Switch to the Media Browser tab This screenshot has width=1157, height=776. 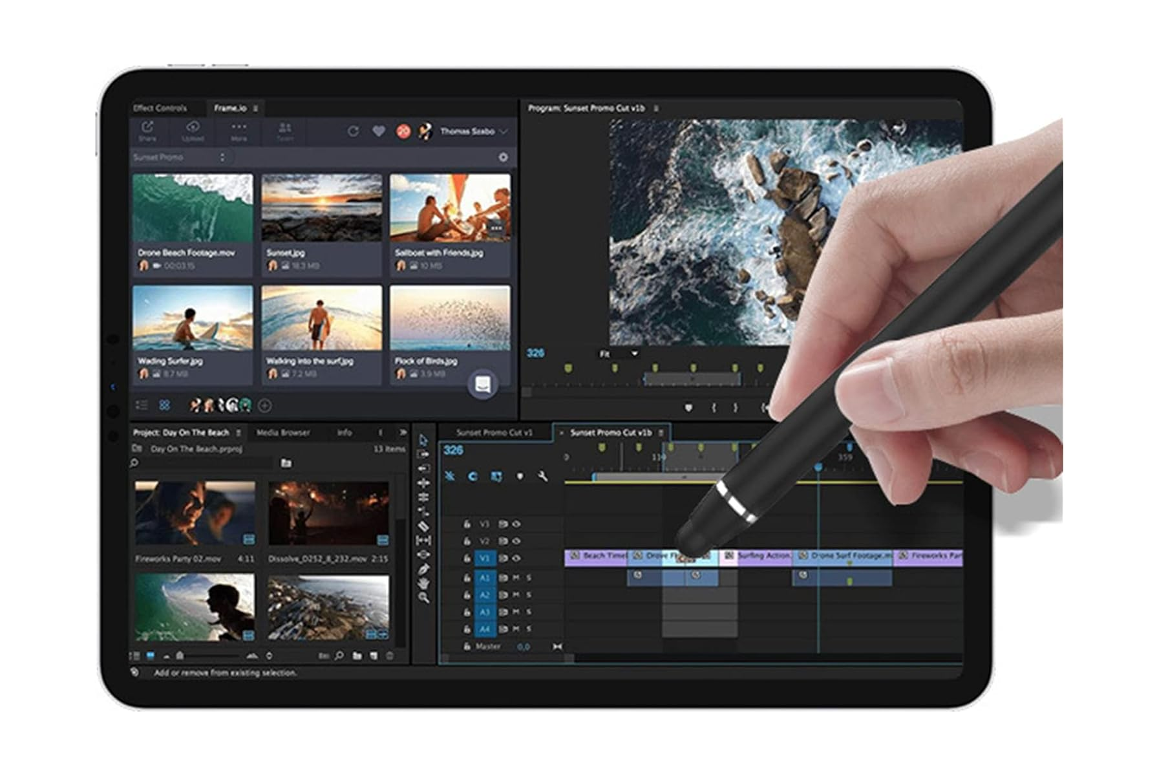click(283, 432)
